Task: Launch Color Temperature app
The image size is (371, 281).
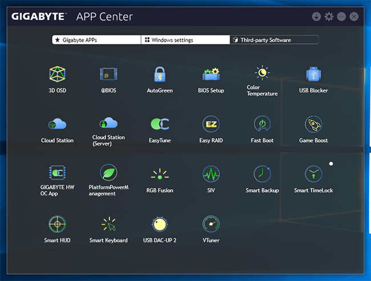Action: [x=262, y=73]
